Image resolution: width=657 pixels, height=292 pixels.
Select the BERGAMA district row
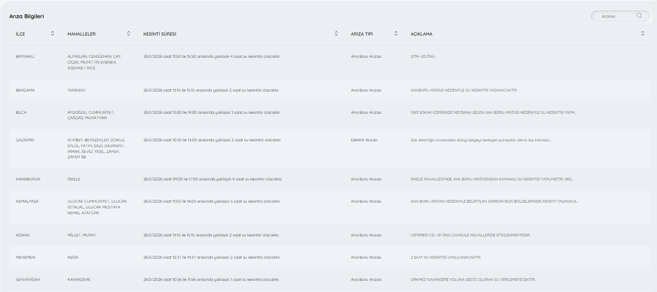329,90
